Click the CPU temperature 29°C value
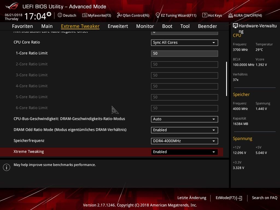The height and width of the screenshot is (210, 280). click(x=259, y=50)
